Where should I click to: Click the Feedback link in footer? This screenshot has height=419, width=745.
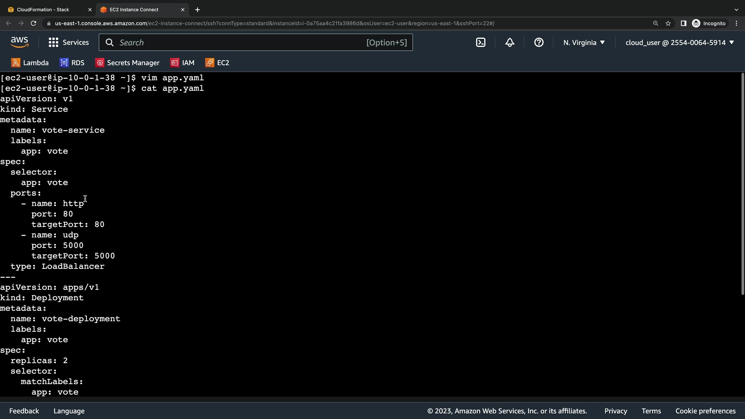click(x=24, y=411)
